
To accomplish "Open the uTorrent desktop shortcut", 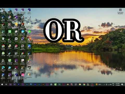I will click(3, 54).
